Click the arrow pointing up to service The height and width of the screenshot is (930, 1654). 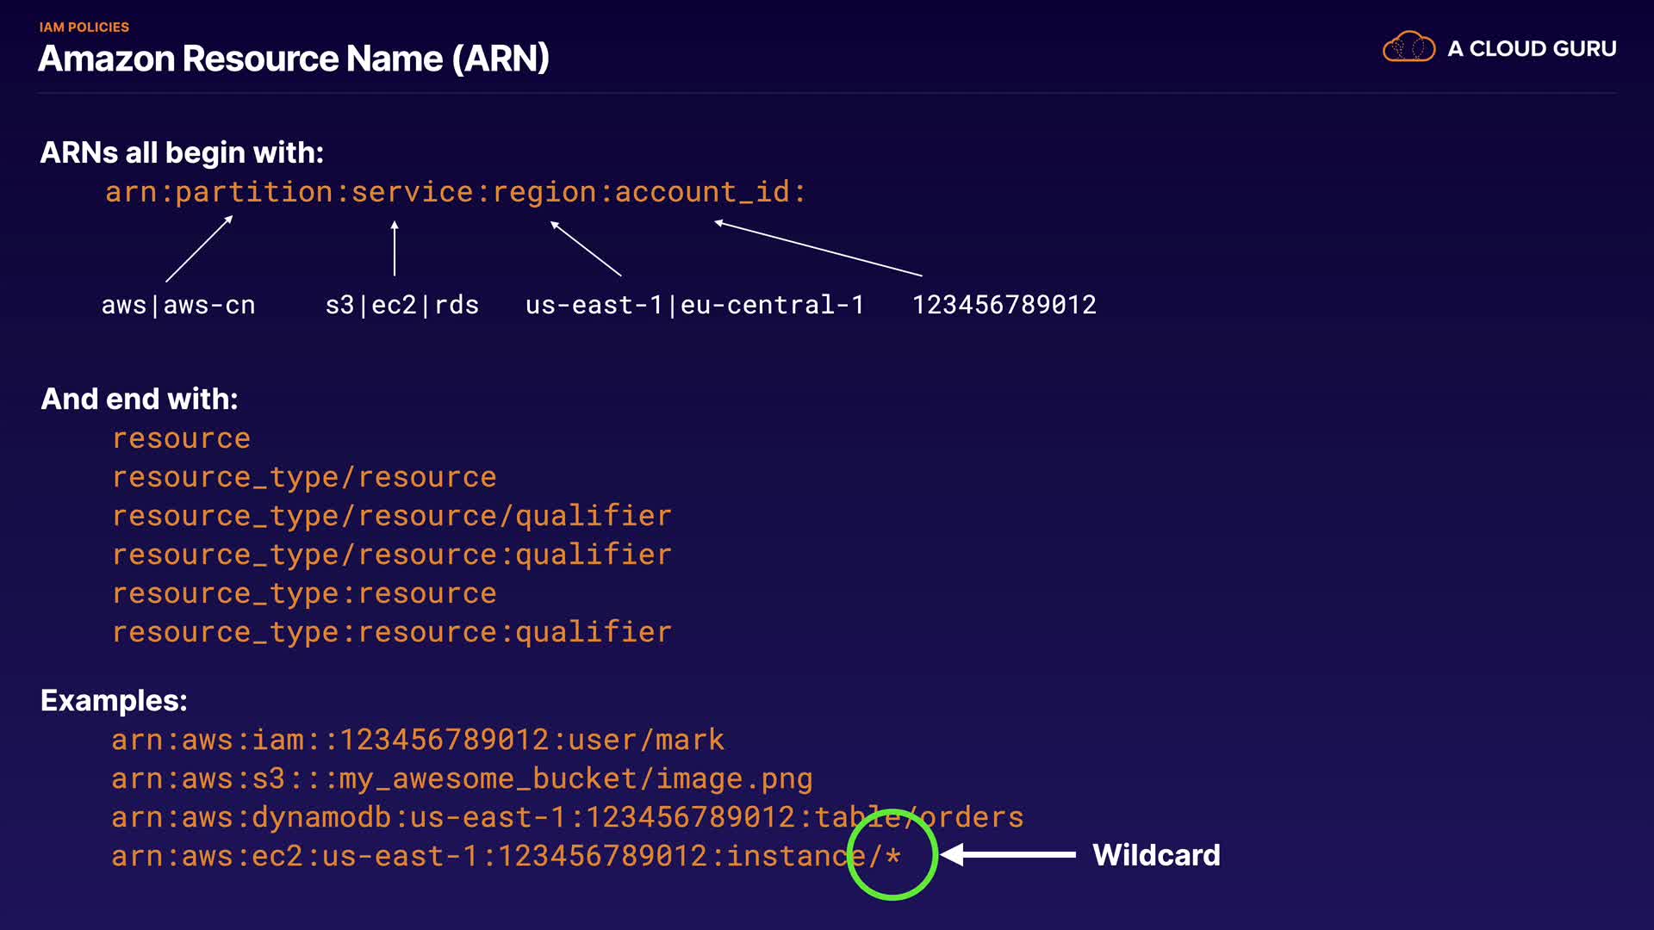pyautogui.click(x=395, y=248)
